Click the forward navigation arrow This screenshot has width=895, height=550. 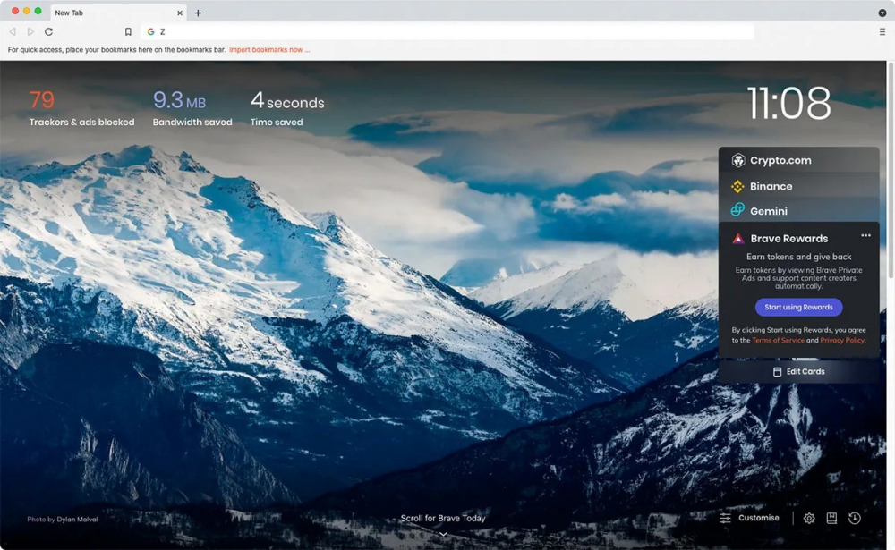click(x=30, y=31)
